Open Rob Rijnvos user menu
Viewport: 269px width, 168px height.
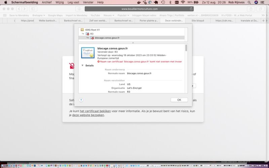[237, 2]
